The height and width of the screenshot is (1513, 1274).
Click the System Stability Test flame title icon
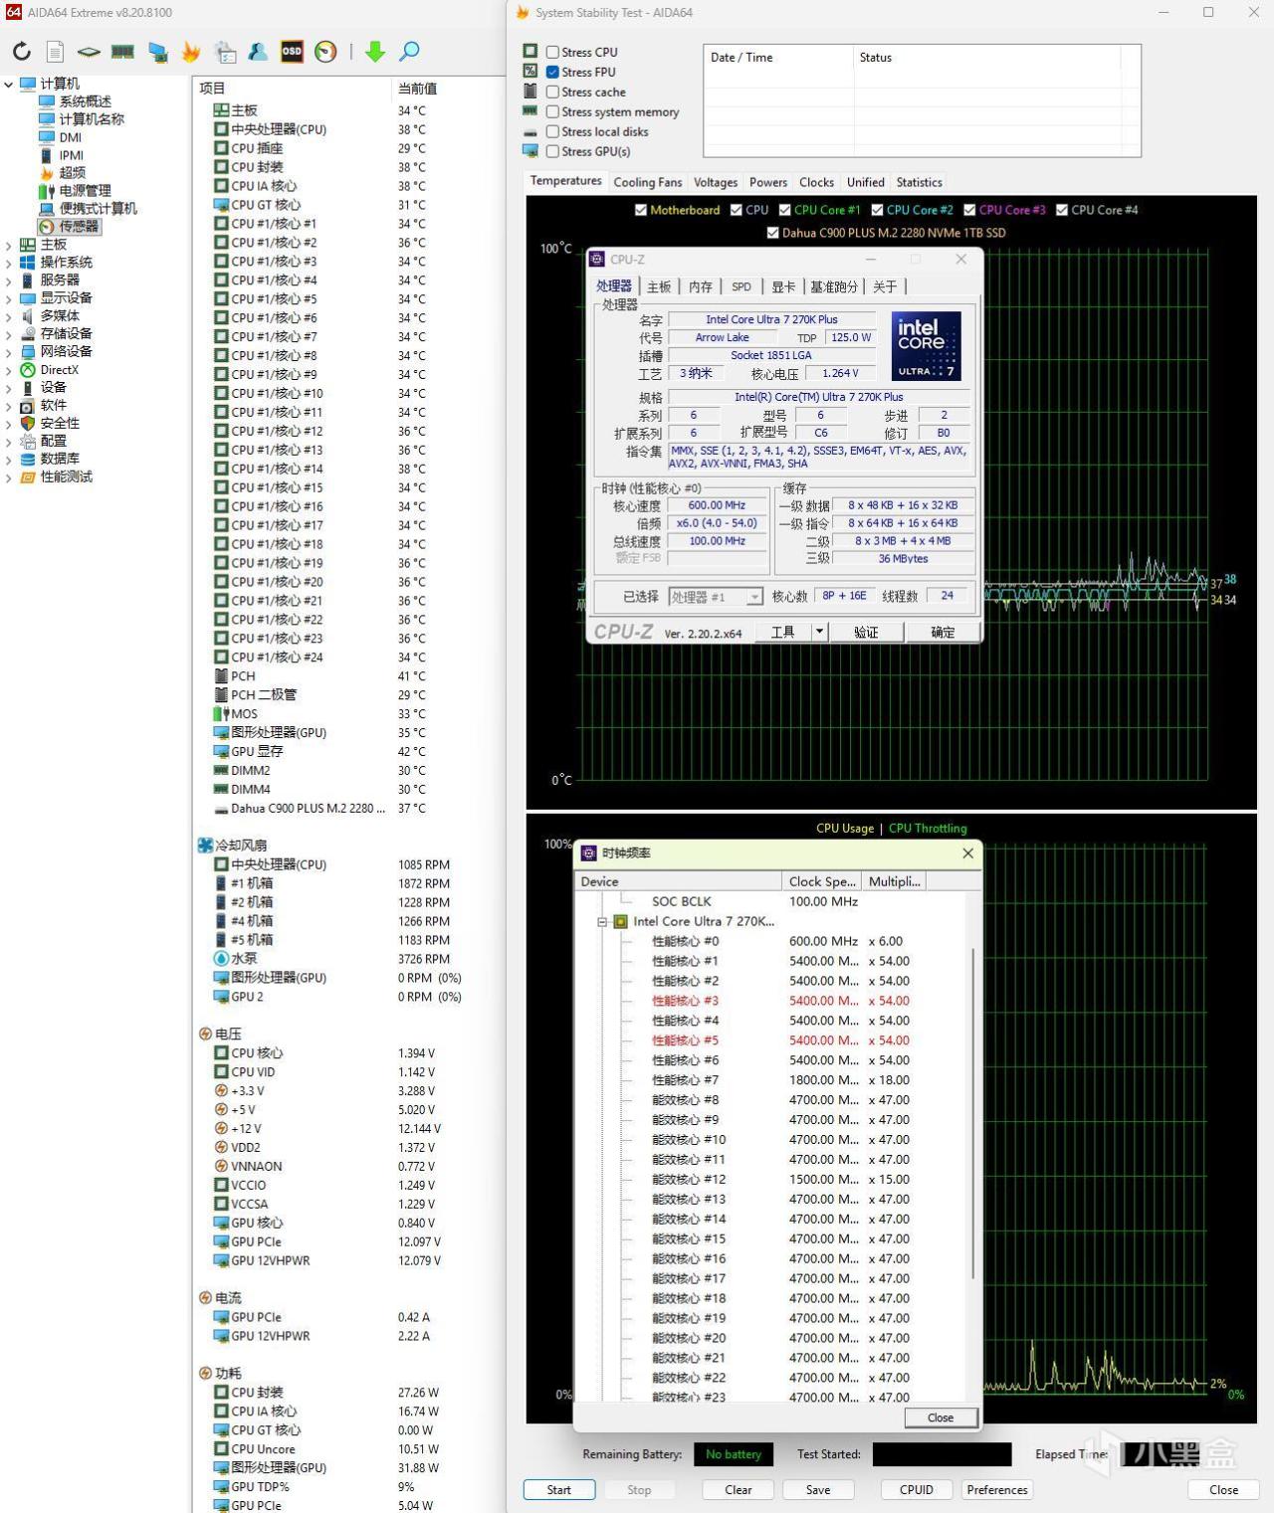pyautogui.click(x=523, y=13)
